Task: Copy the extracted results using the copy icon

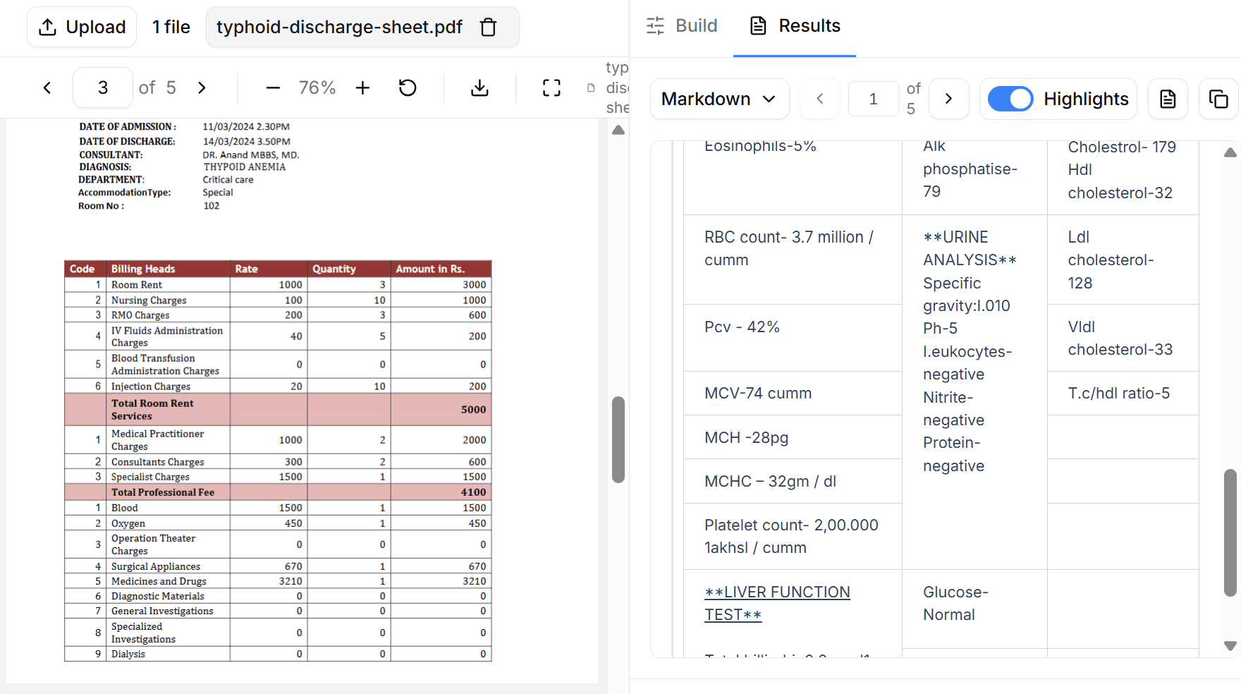Action: pos(1218,99)
